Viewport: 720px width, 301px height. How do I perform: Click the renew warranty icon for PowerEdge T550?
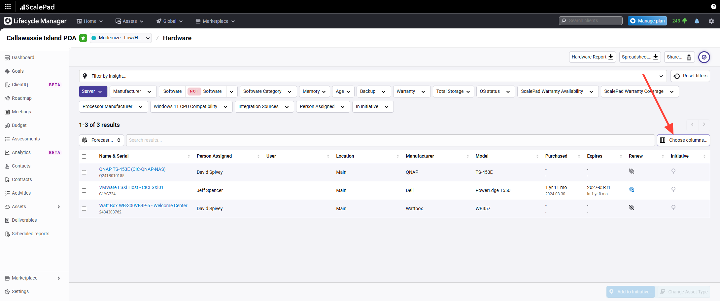(x=632, y=190)
